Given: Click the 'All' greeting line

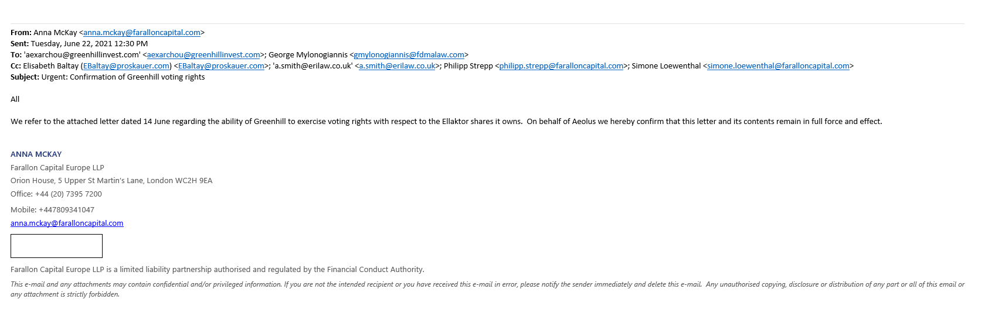Looking at the screenshot, I should (15, 99).
